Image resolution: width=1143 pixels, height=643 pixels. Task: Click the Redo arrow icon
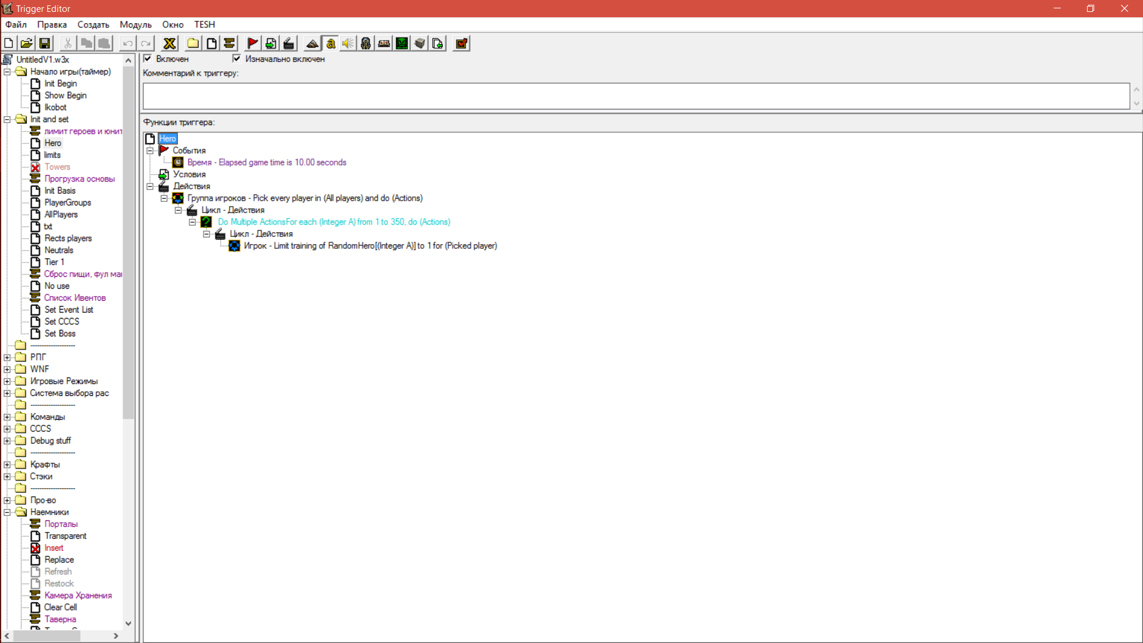tap(146, 43)
